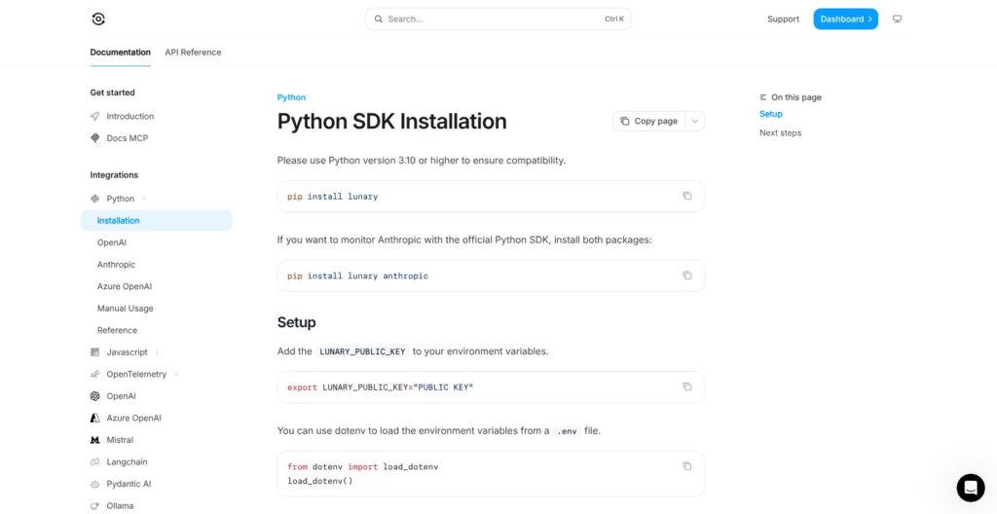The height and width of the screenshot is (514, 997).
Task: Collapse the Python section chevron
Action: pos(144,200)
